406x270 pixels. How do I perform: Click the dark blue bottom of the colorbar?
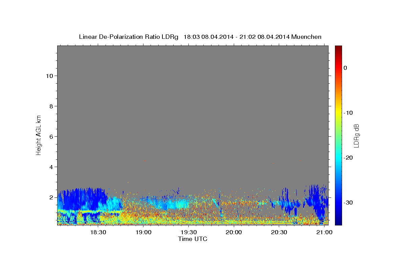click(x=338, y=221)
